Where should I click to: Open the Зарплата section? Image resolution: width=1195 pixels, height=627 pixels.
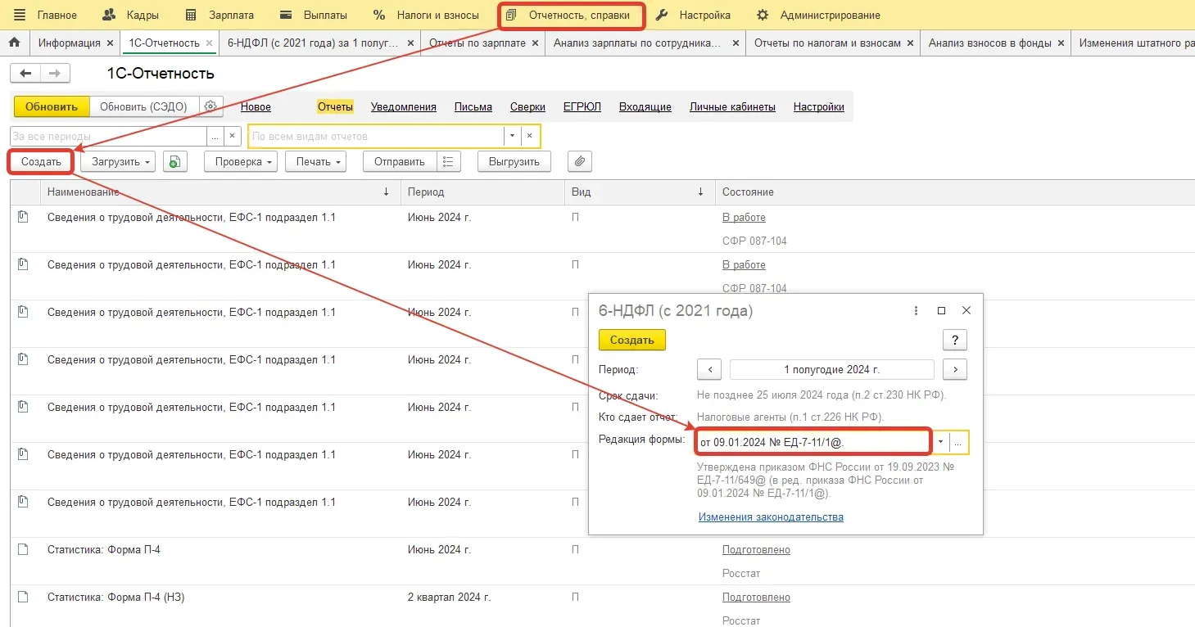[220, 15]
